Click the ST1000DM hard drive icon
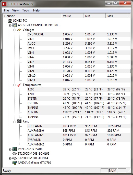The width and height of the screenshot is (133, 175). (15, 154)
